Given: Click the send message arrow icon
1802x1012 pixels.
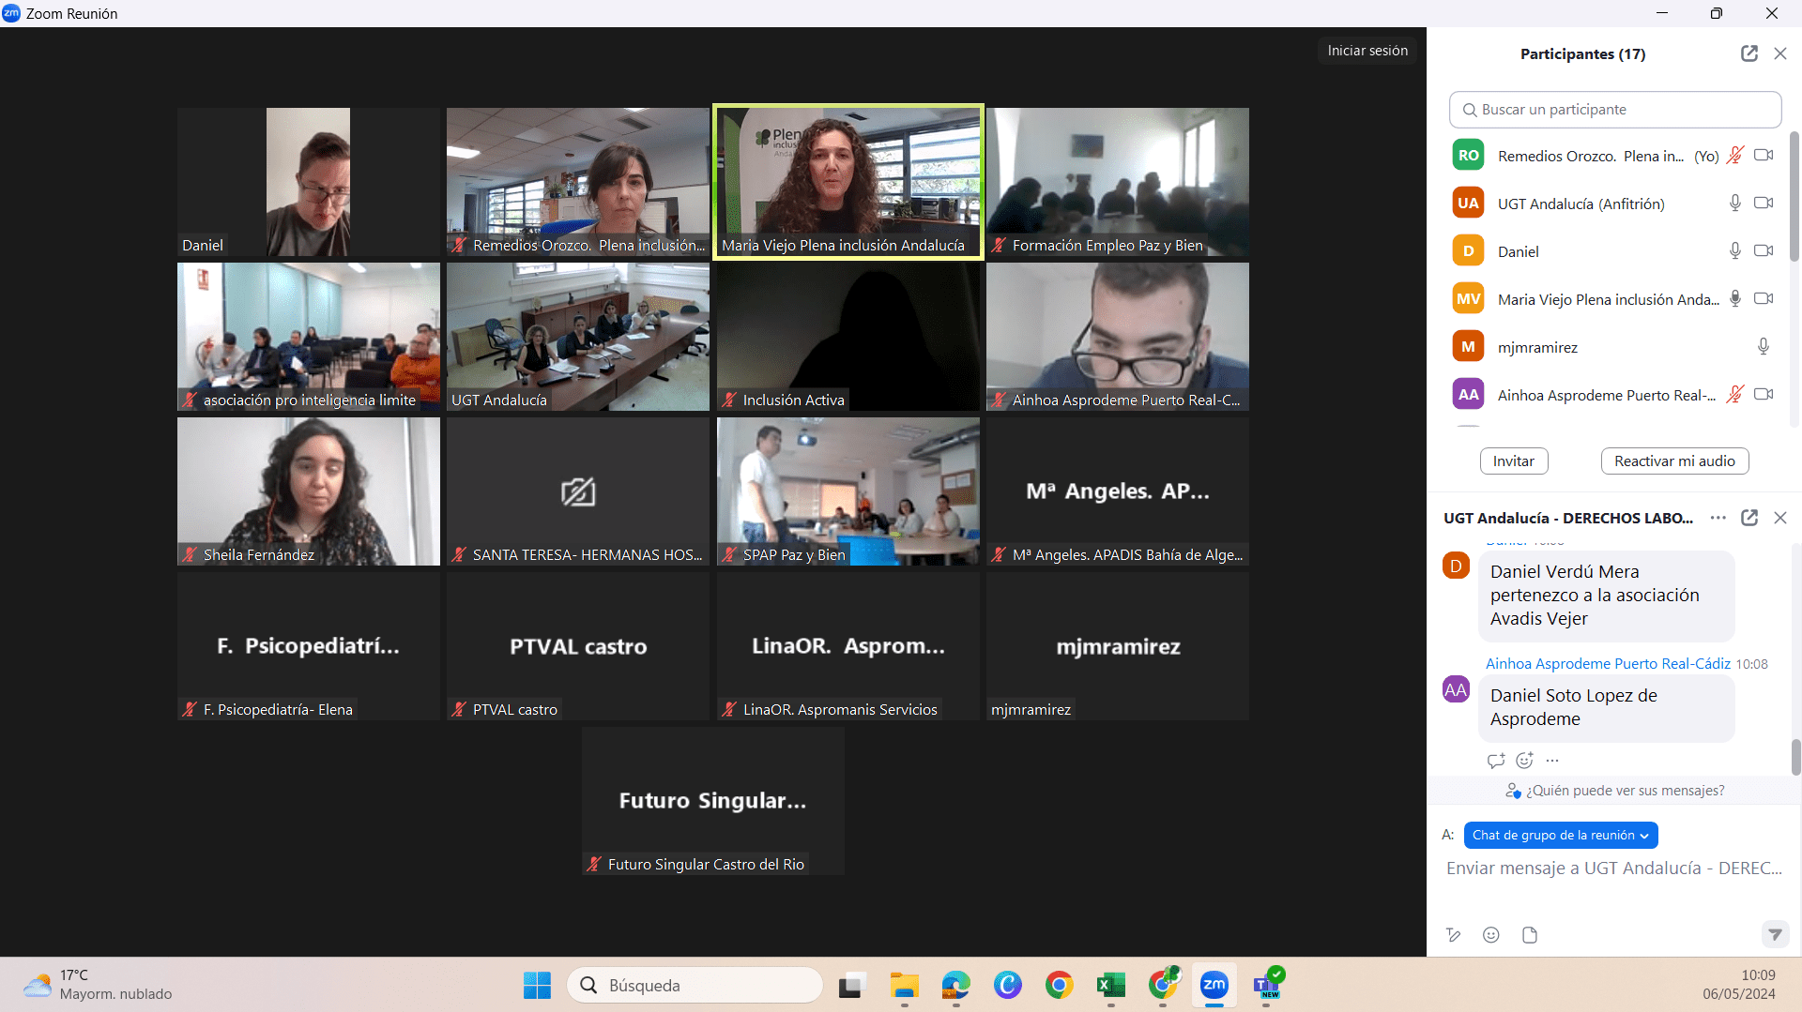Looking at the screenshot, I should [1774, 934].
